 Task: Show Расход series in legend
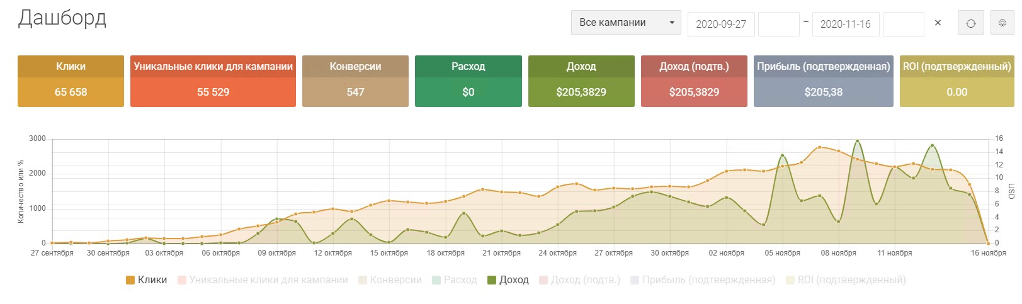coord(455,280)
